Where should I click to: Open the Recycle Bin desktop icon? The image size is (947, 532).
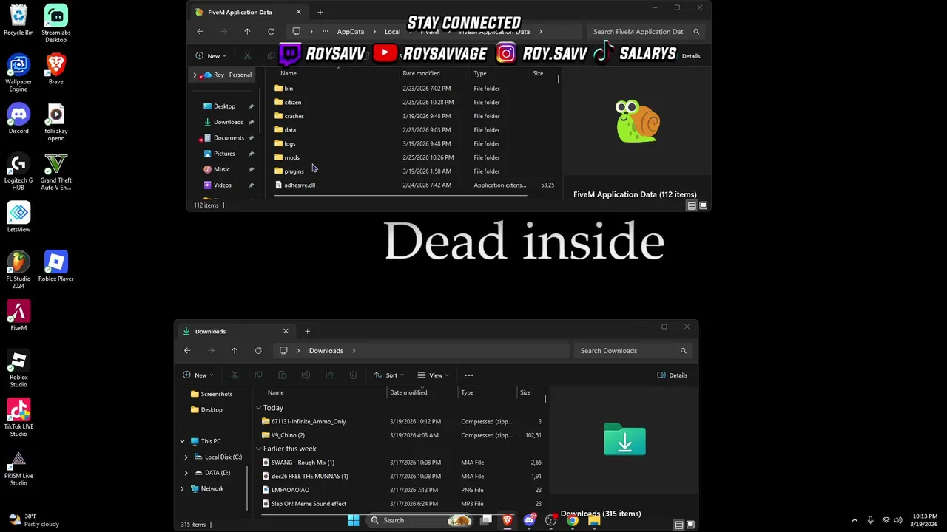18,20
